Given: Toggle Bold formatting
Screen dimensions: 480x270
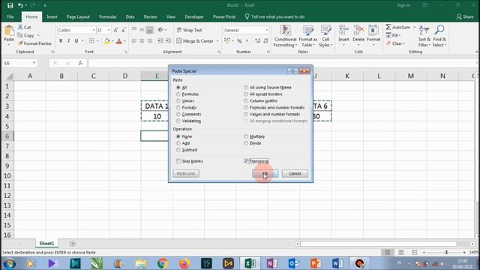Looking at the screenshot, I should click(61, 40).
